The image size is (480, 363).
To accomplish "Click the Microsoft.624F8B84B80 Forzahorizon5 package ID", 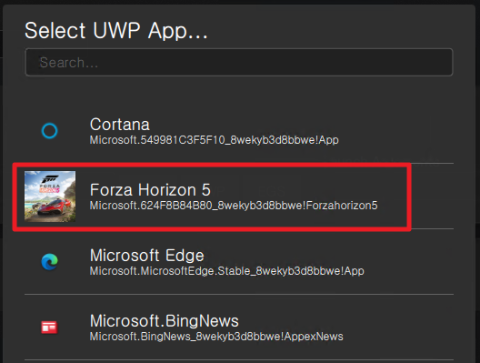I will click(234, 206).
